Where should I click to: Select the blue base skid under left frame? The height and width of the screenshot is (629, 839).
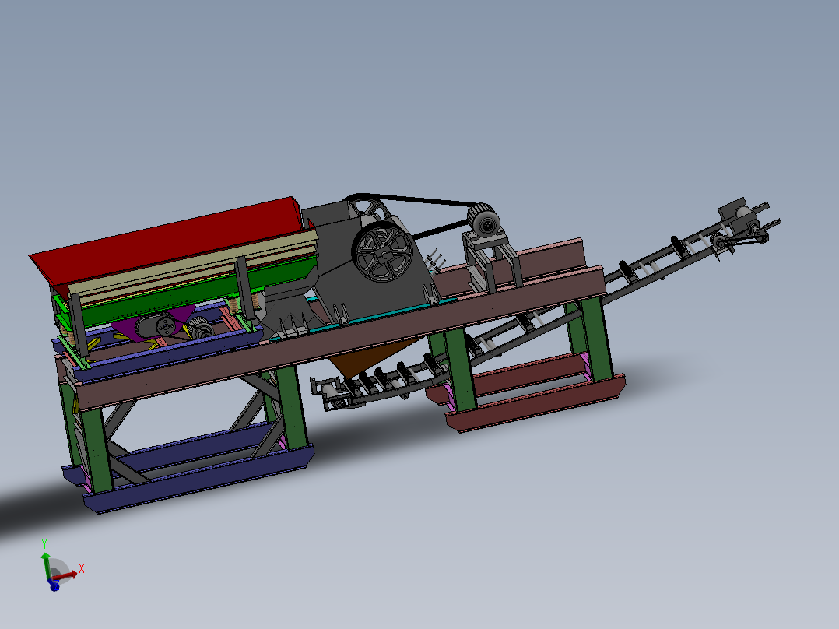tap(198, 480)
